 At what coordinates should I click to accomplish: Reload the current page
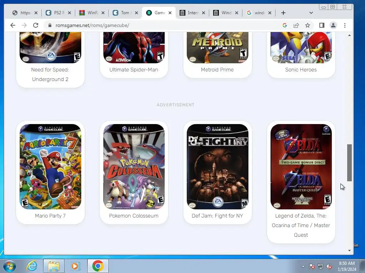[36, 25]
